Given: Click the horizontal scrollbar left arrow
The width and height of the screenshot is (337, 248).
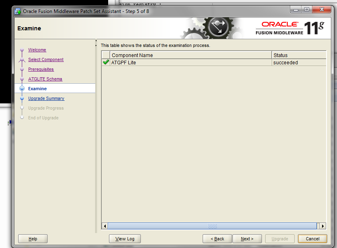Looking at the screenshot, I should point(105,226).
